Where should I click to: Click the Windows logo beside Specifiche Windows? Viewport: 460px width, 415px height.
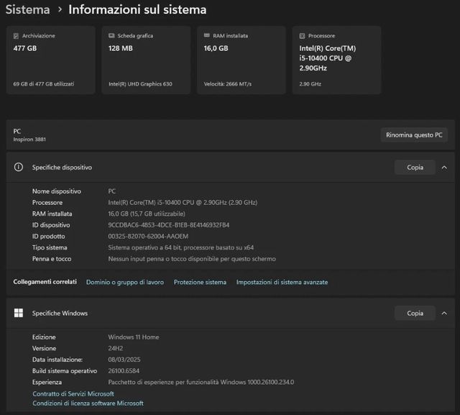pos(19,313)
